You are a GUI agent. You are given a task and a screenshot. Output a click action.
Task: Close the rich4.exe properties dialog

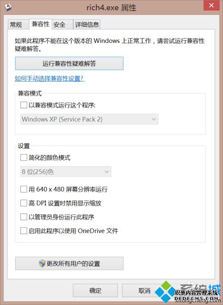211,5
